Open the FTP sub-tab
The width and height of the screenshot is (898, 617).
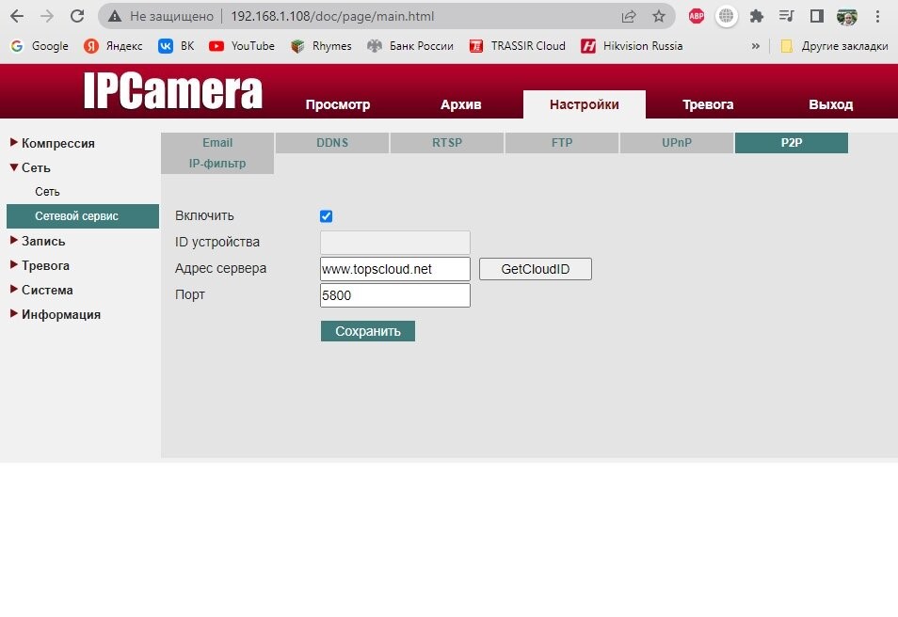pos(562,143)
